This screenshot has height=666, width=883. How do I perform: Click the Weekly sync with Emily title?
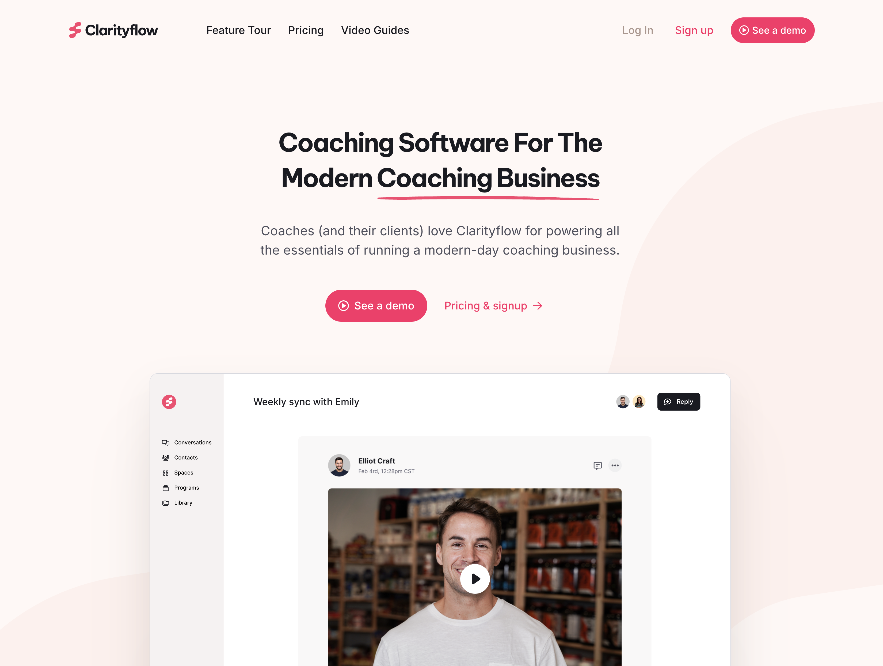pos(306,402)
